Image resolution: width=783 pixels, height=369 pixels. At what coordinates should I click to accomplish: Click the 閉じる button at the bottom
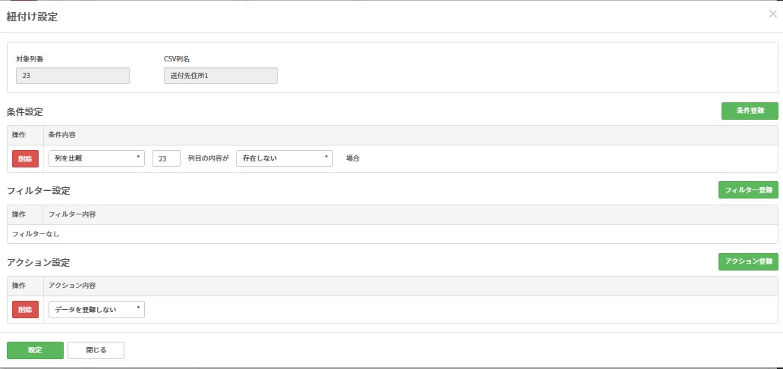pos(96,350)
